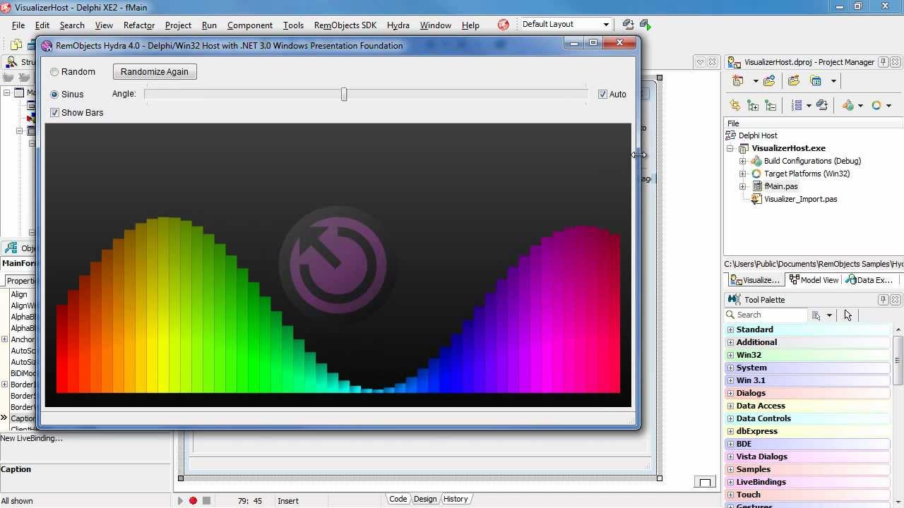The height and width of the screenshot is (508, 904).
Task: Click the Visualizer_Import.pas file icon
Action: (756, 199)
